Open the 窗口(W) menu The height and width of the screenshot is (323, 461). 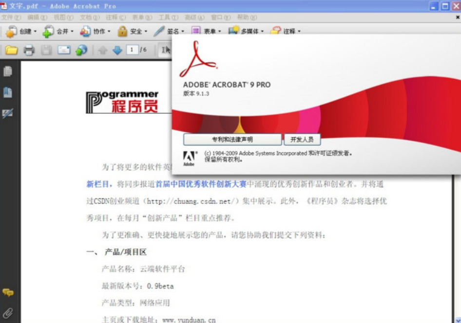tap(221, 18)
